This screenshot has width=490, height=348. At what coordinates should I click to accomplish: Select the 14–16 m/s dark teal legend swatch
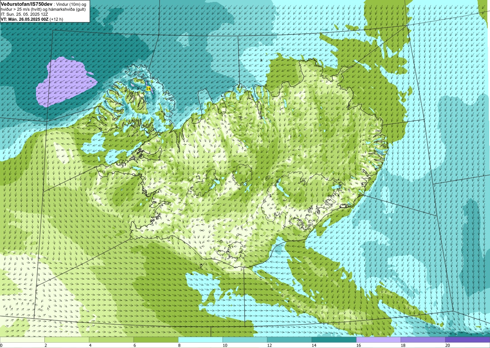point(334,340)
